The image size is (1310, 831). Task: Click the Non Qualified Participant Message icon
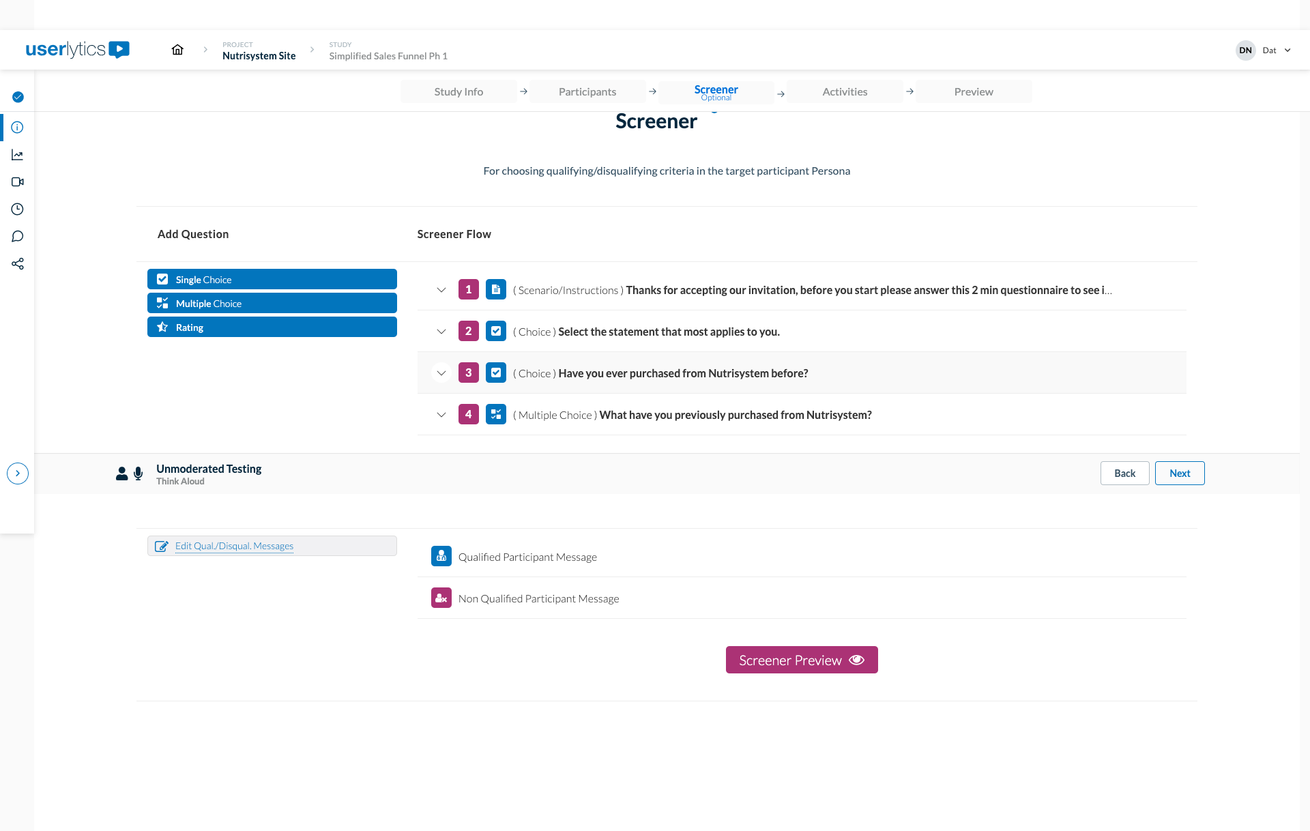[x=441, y=598]
